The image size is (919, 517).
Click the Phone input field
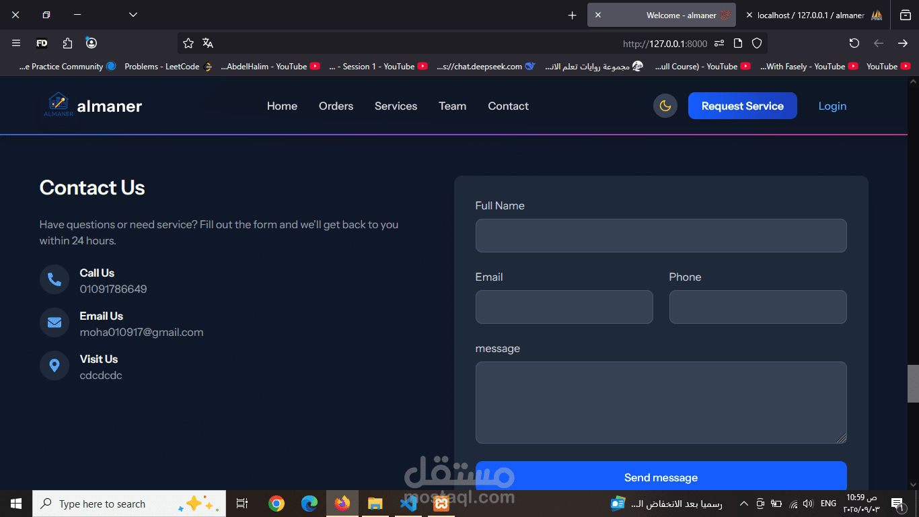(758, 307)
